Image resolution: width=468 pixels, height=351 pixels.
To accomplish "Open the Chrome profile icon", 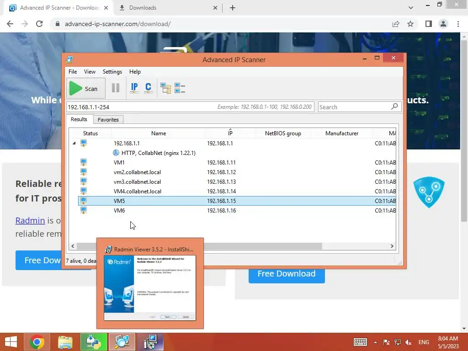I will (443, 24).
